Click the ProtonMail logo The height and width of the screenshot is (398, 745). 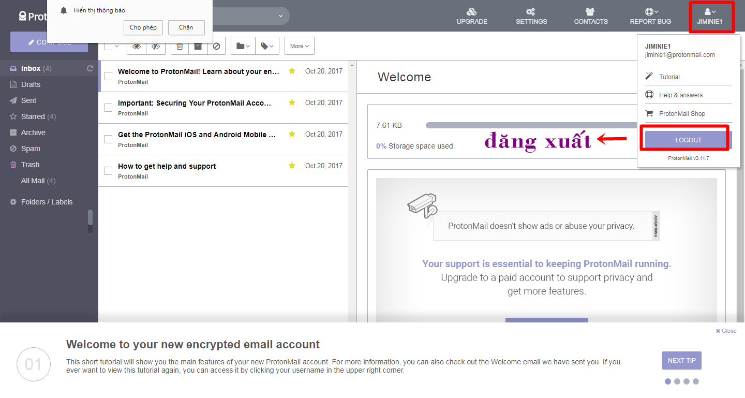click(x=32, y=16)
